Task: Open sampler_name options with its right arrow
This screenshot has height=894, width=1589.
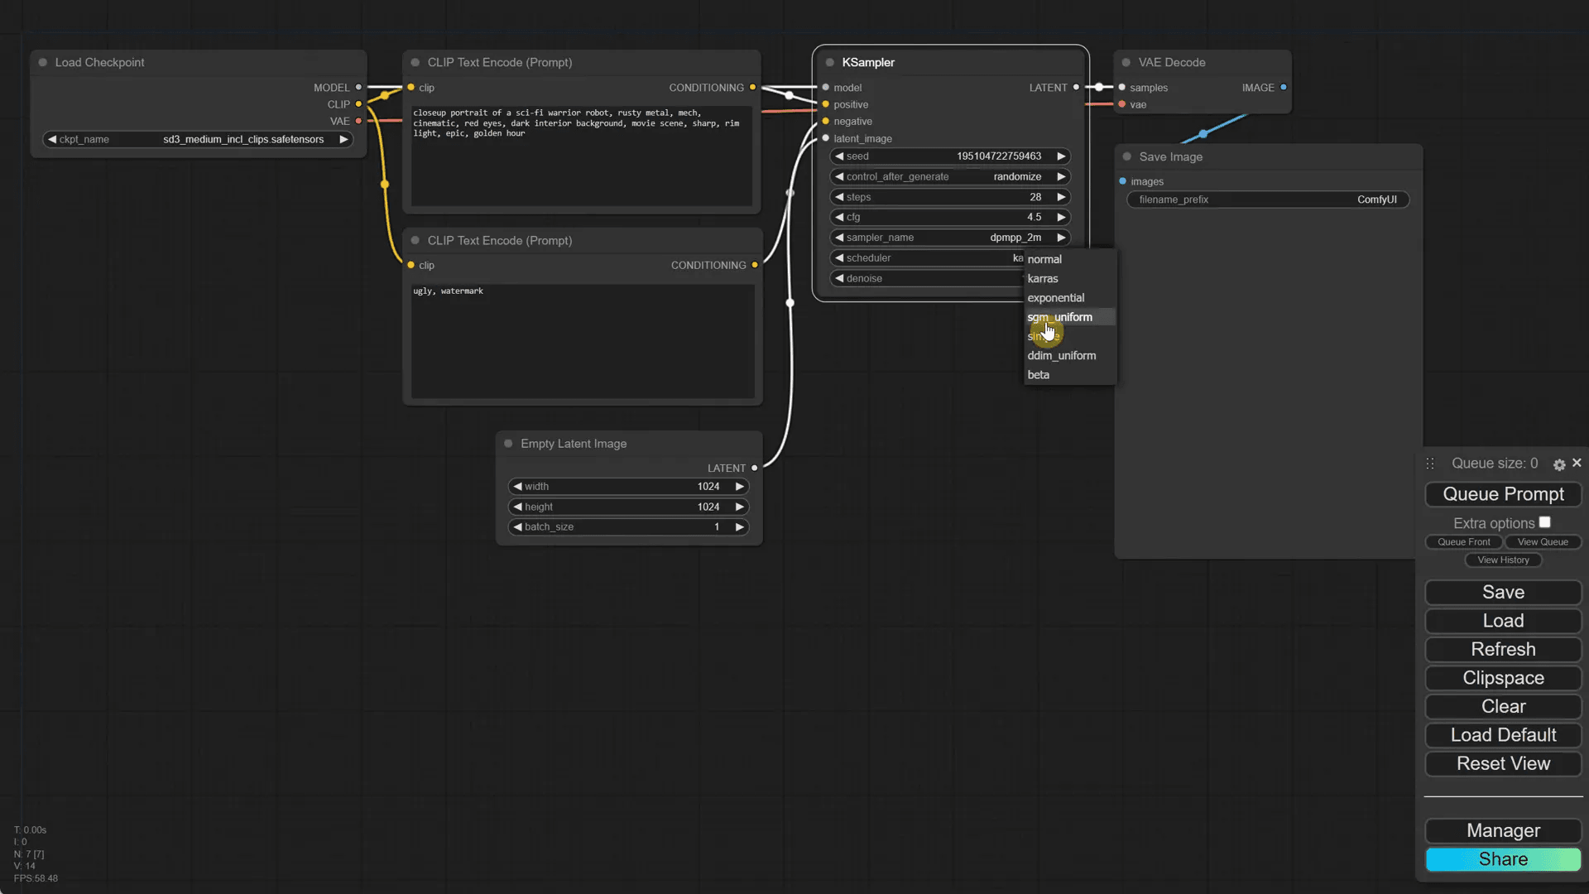Action: 1061,238
